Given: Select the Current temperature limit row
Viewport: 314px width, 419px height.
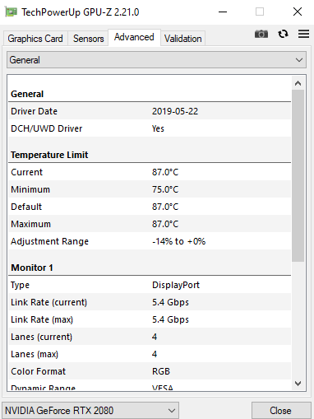Looking at the screenshot, I should pos(150,172).
